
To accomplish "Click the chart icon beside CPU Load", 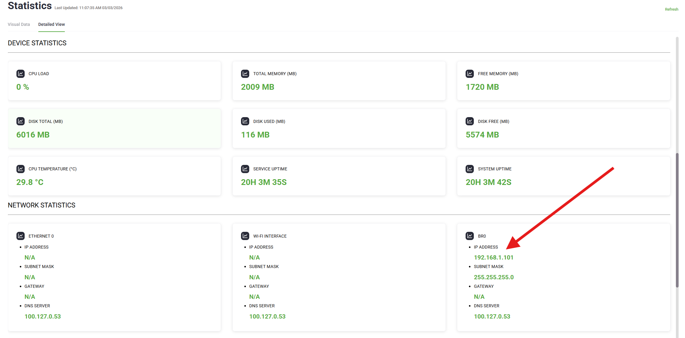I will point(20,74).
